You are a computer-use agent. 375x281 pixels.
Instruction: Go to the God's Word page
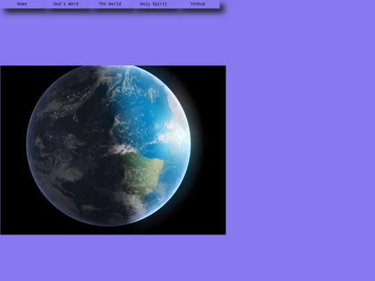click(x=66, y=4)
